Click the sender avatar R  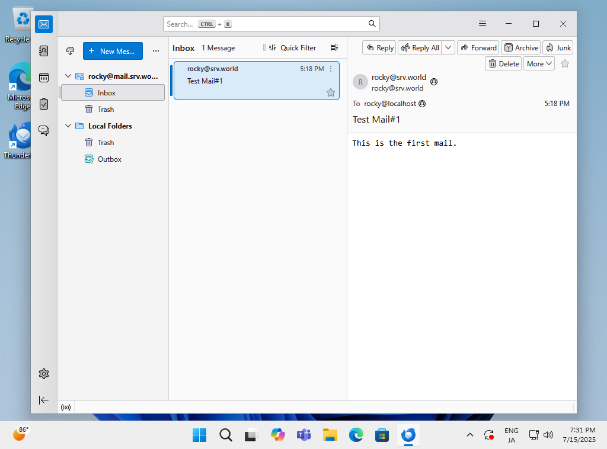[x=360, y=82]
